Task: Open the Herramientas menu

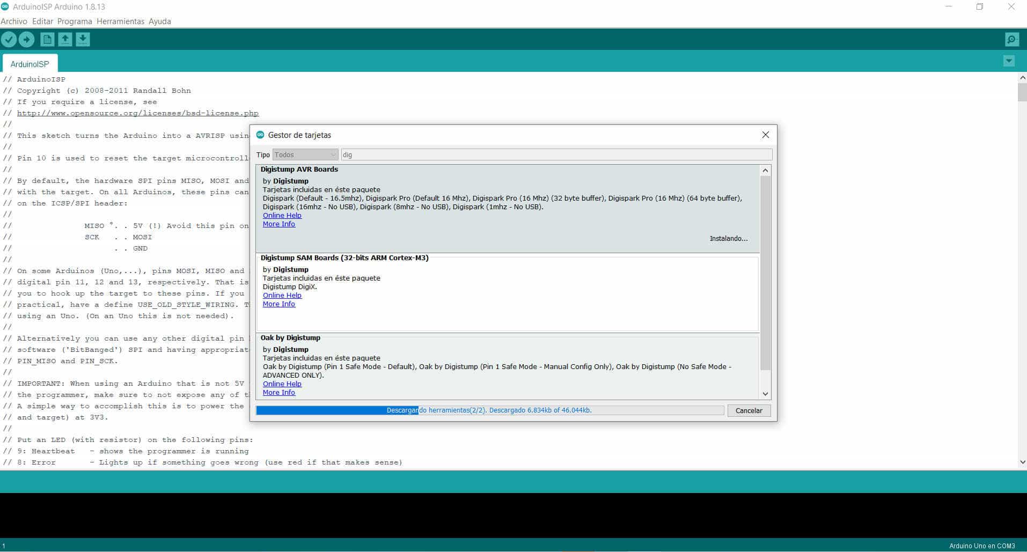Action: (x=120, y=21)
